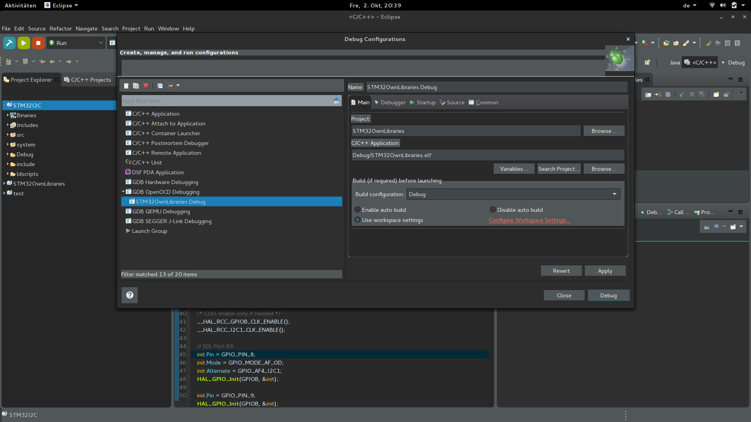Collapse all configurations in the tree
Image resolution: width=751 pixels, height=422 pixels.
(x=160, y=86)
